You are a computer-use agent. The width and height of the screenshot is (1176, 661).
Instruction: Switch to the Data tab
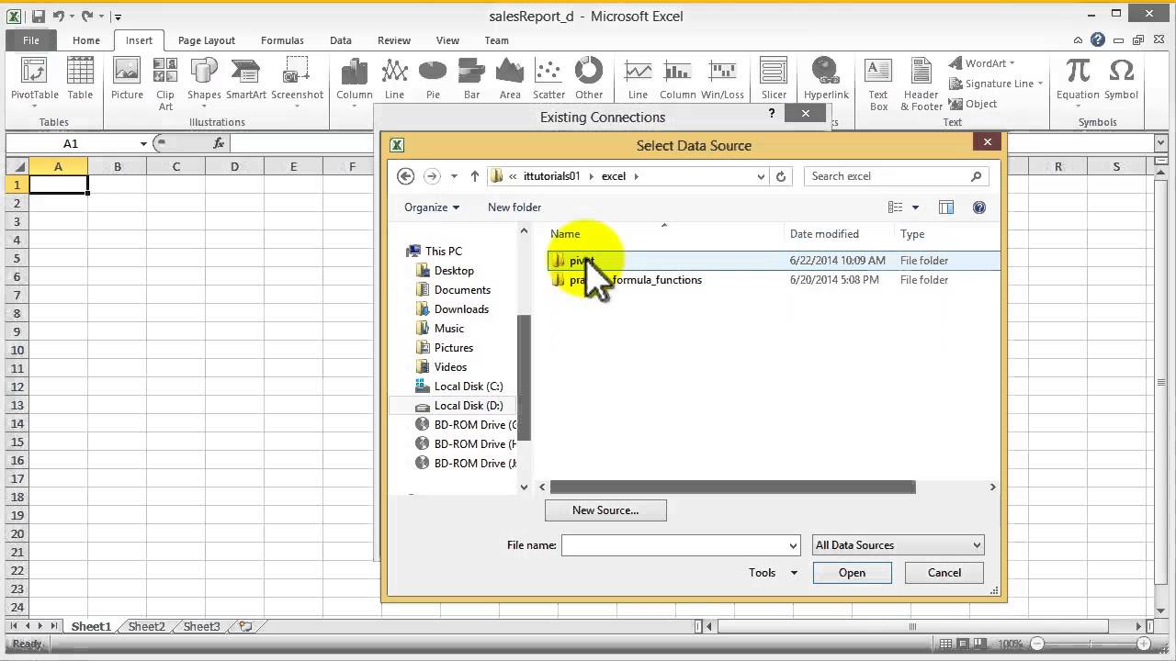[x=341, y=40]
